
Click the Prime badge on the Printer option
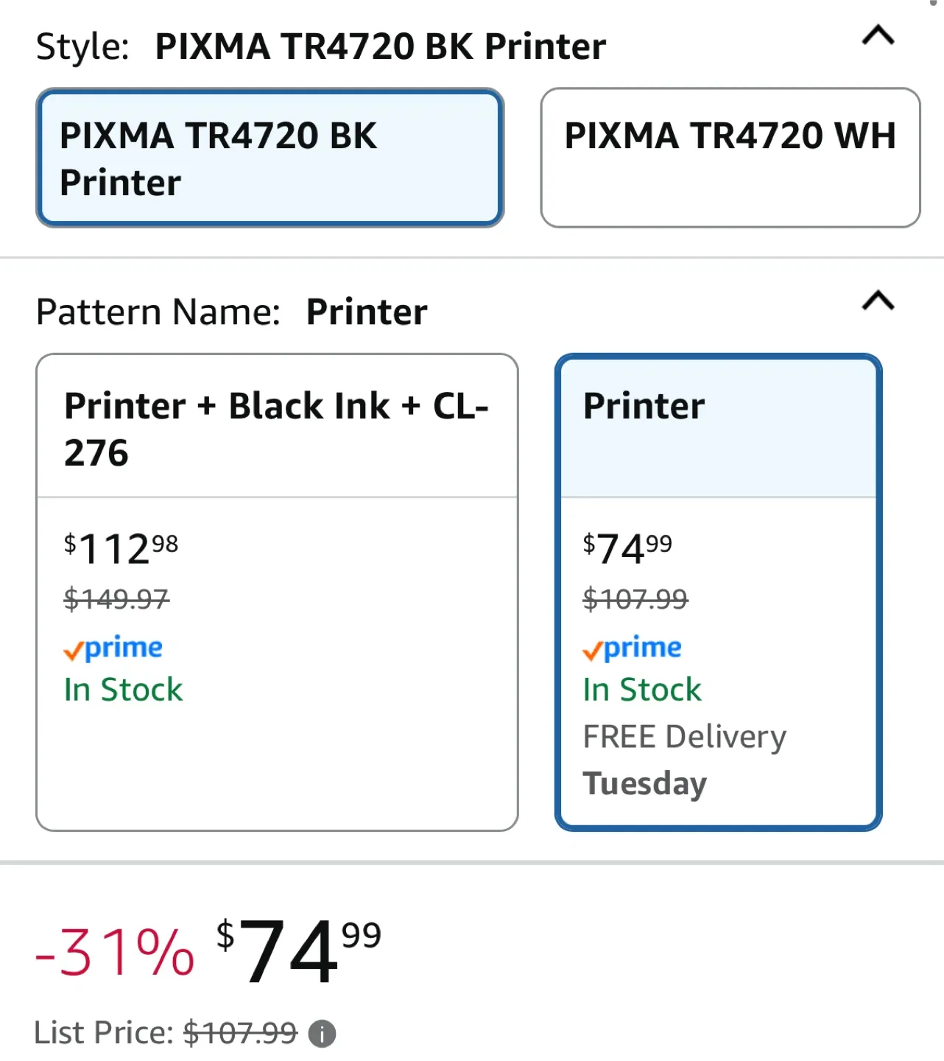(630, 648)
